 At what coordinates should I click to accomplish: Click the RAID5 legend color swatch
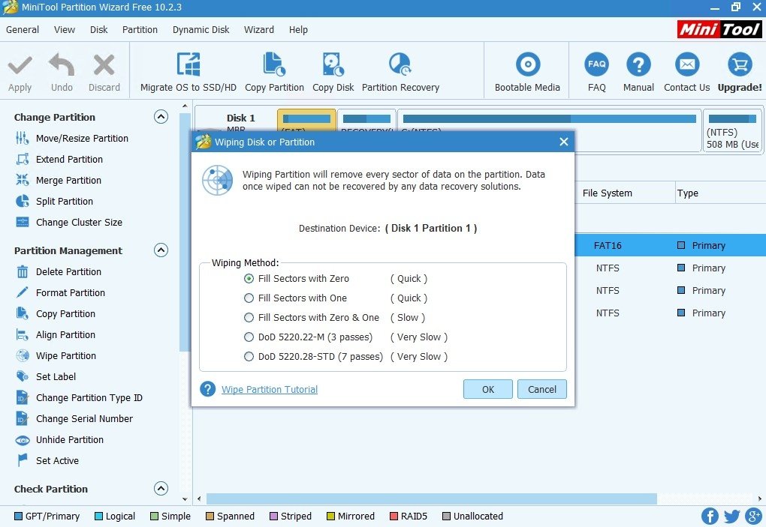394,516
